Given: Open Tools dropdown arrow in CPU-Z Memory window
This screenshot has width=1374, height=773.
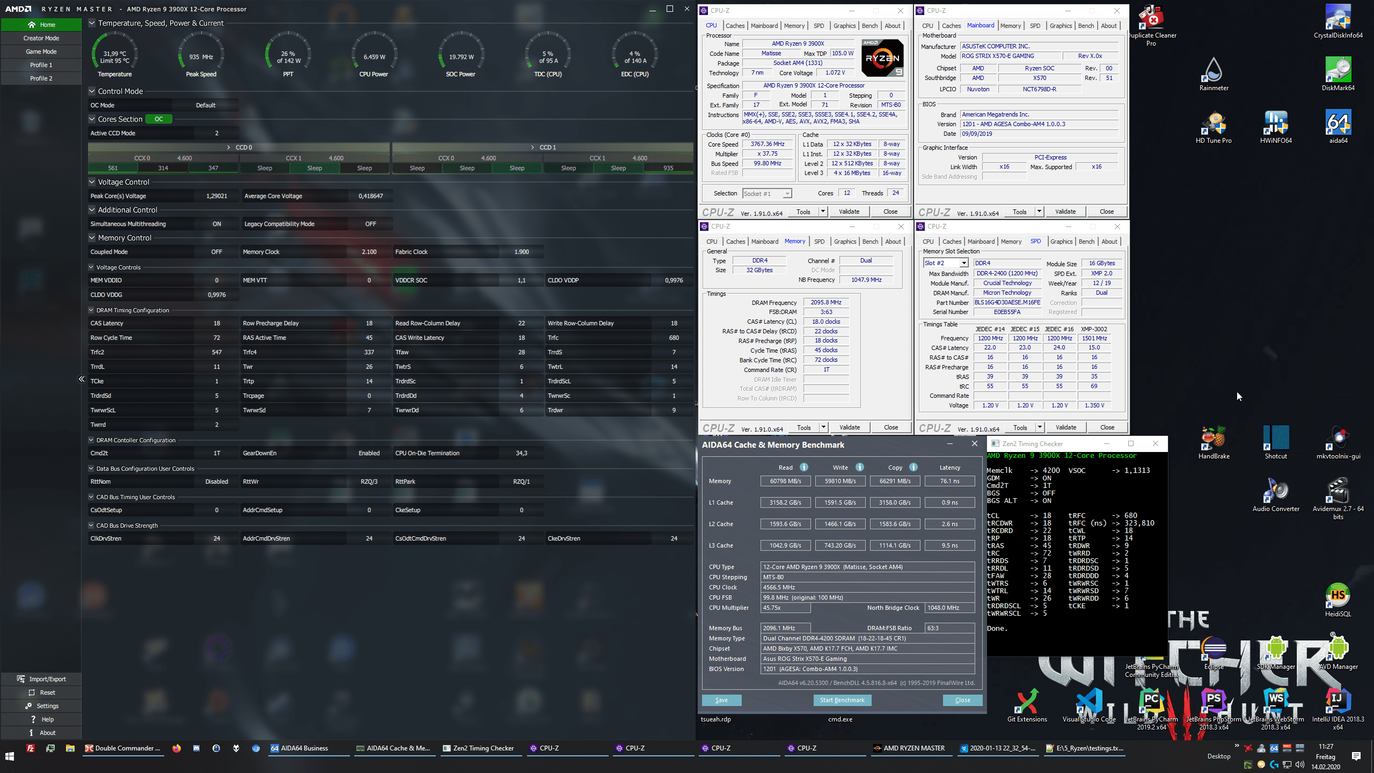Looking at the screenshot, I should coord(823,427).
